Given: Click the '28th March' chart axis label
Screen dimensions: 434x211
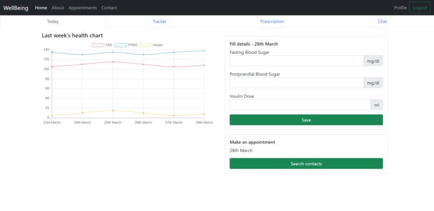Looking at the screenshot, I should (204, 122).
